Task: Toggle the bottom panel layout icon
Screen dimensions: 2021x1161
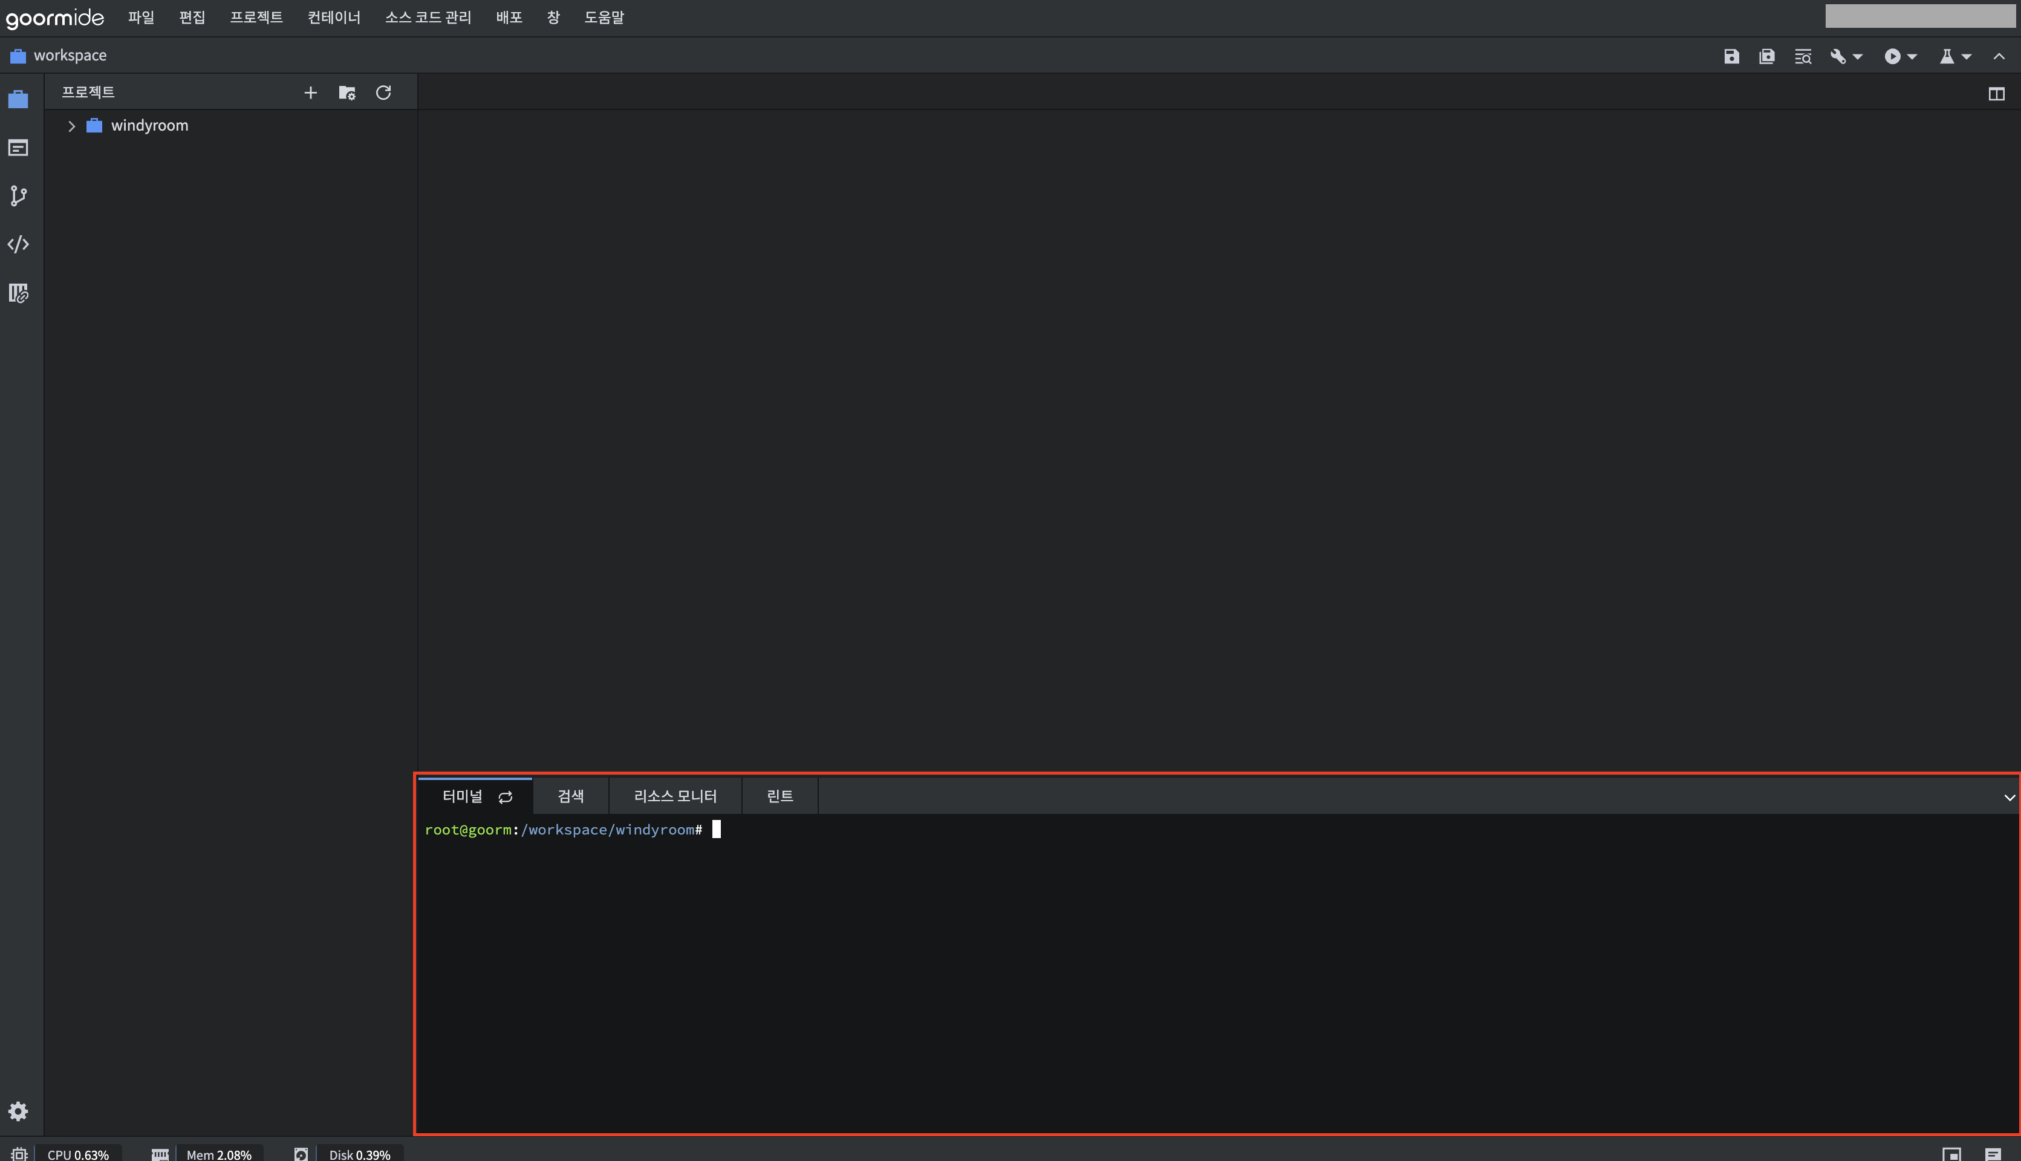Action: pyautogui.click(x=1951, y=1154)
